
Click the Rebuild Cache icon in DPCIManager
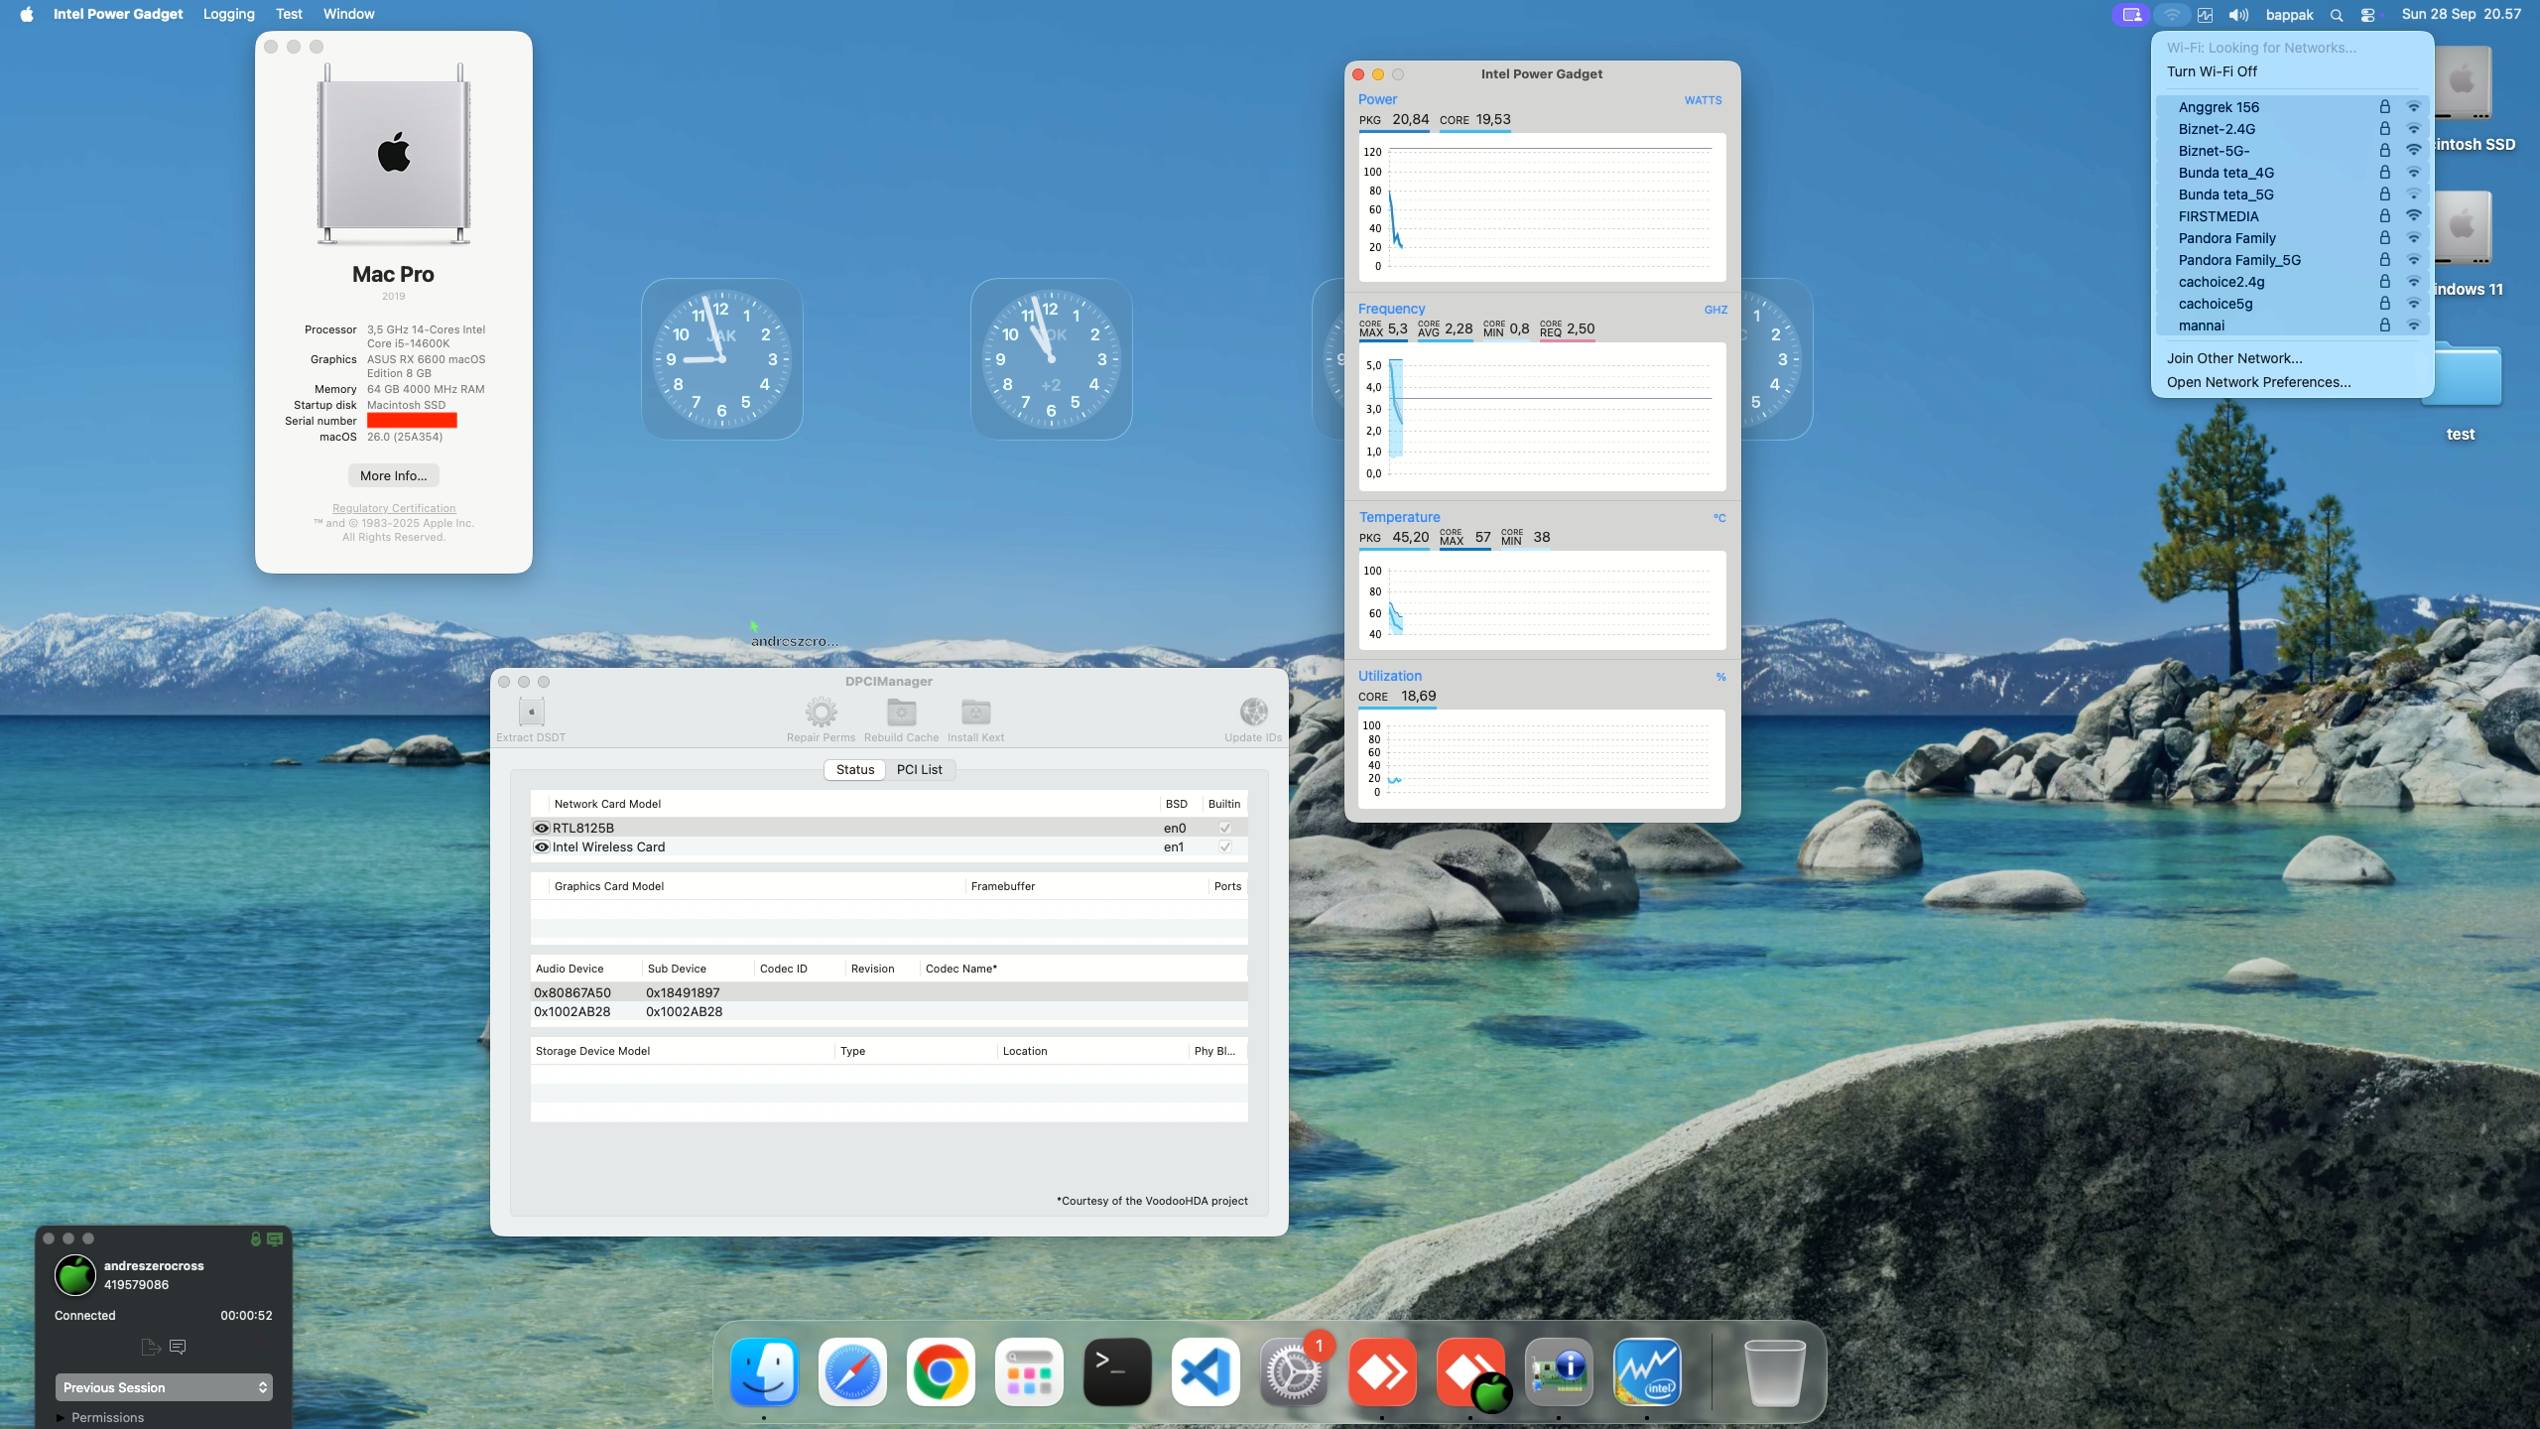click(x=901, y=712)
